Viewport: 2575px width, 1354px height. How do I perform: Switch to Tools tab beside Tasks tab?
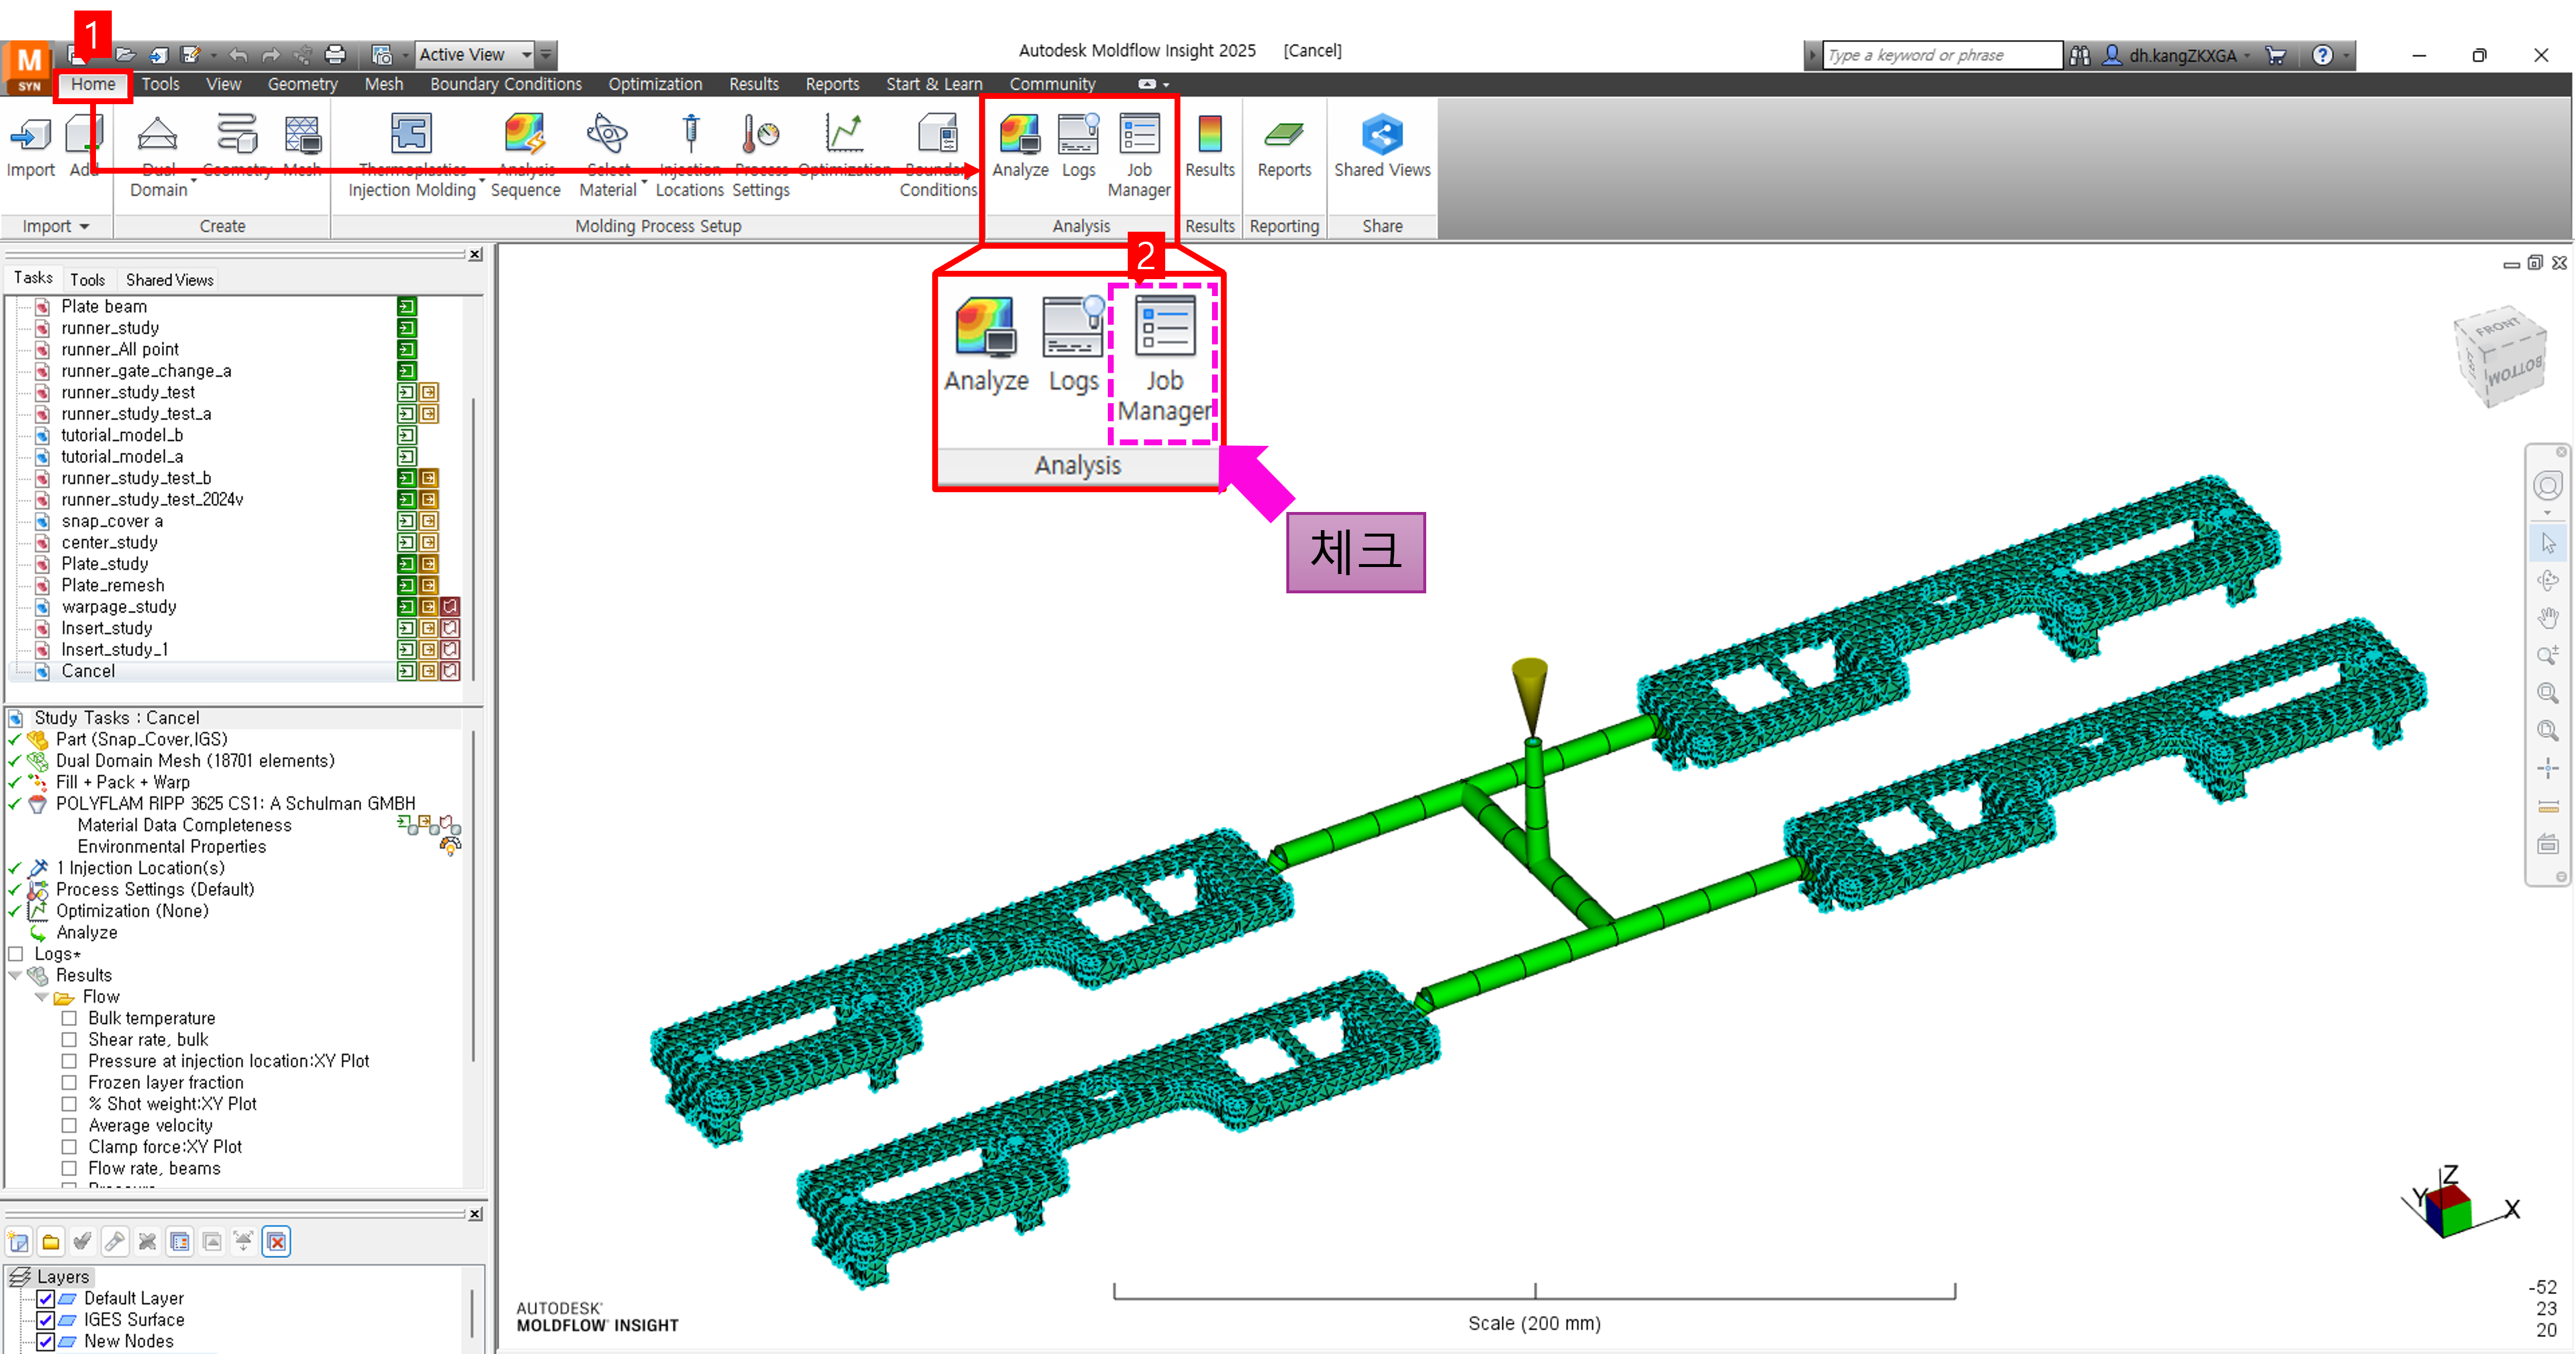(x=87, y=280)
